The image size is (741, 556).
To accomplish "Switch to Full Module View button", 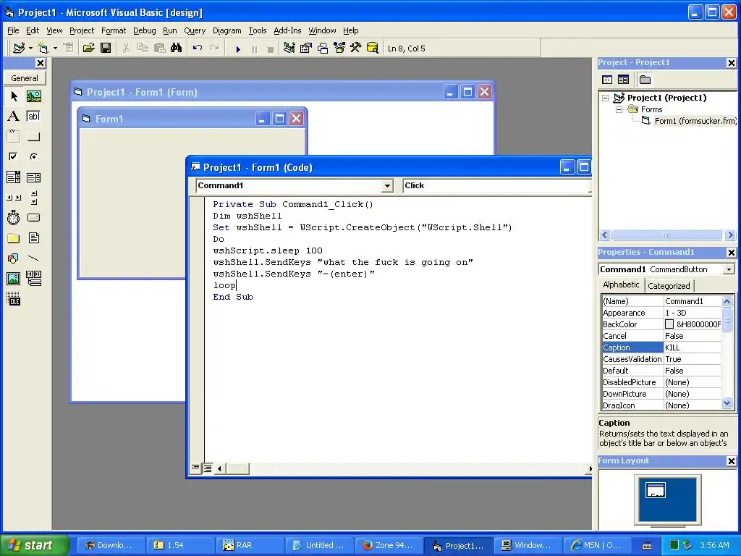I will (208, 468).
